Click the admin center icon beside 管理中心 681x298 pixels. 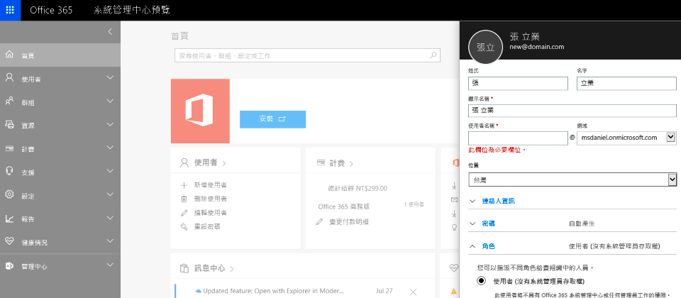pos(9,266)
